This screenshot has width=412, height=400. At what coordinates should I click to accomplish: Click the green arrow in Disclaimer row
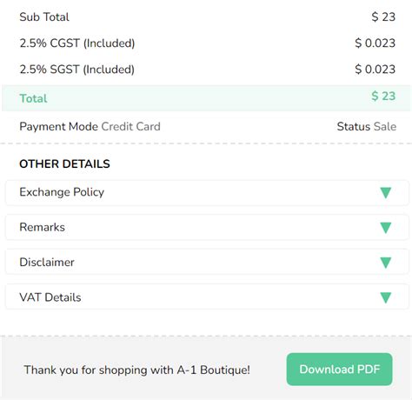[386, 263]
